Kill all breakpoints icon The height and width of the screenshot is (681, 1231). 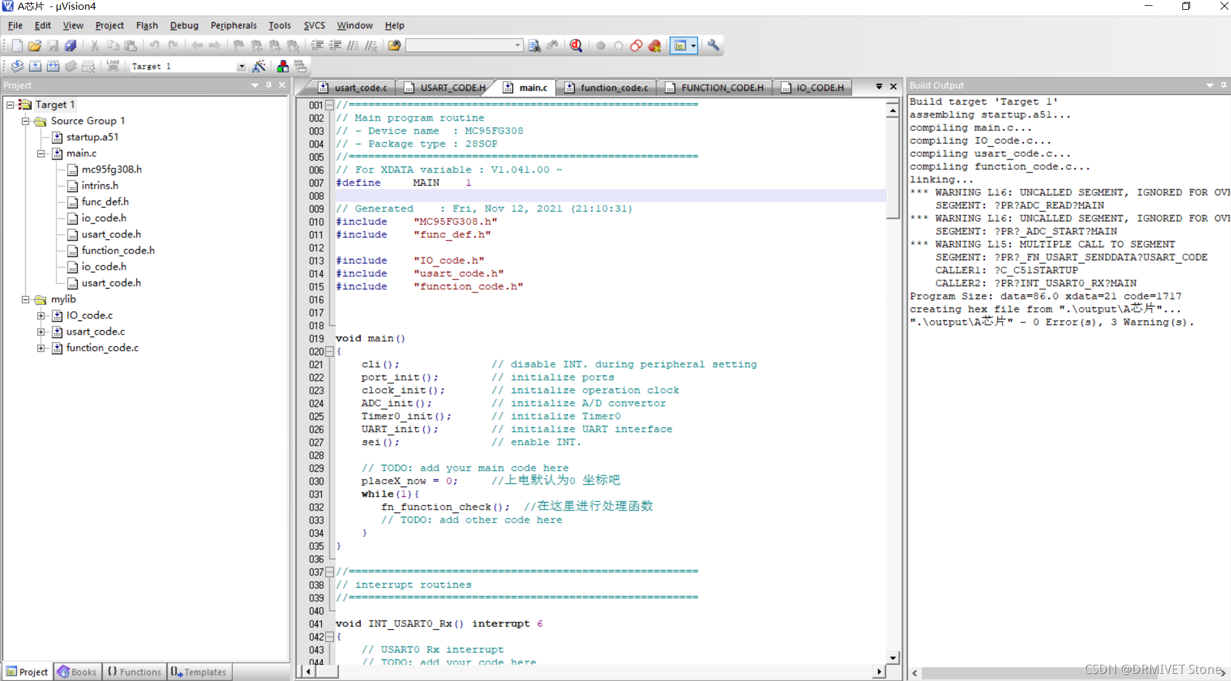[x=655, y=45]
